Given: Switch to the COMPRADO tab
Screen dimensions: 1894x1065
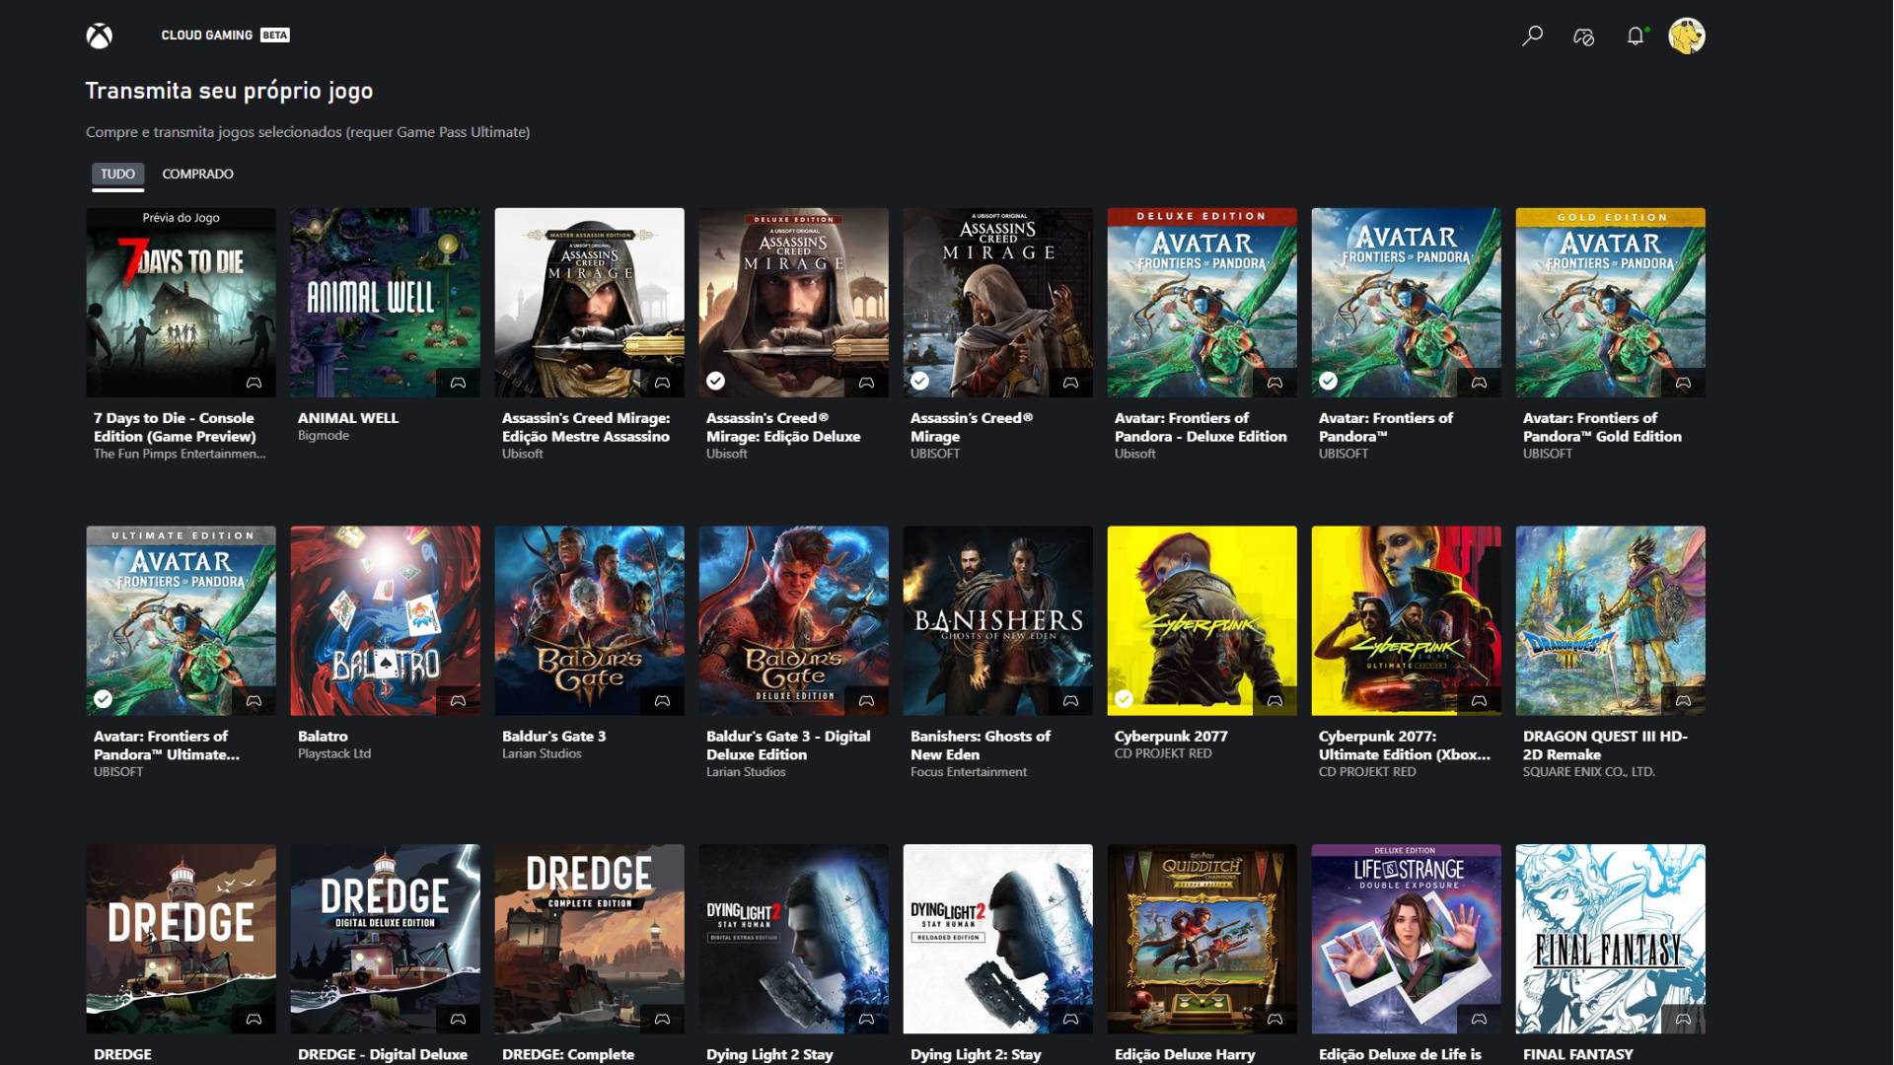Looking at the screenshot, I should pos(197,175).
